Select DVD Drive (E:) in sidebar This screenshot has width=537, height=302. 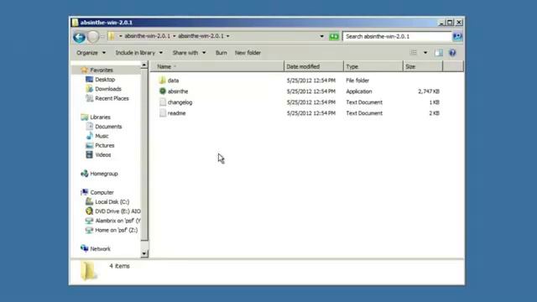pos(112,211)
